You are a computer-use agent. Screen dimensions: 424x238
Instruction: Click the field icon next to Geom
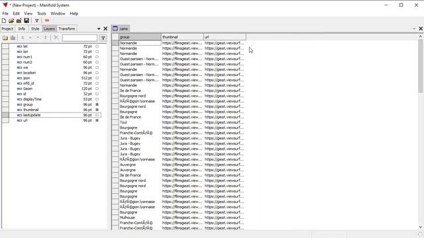pos(19,89)
